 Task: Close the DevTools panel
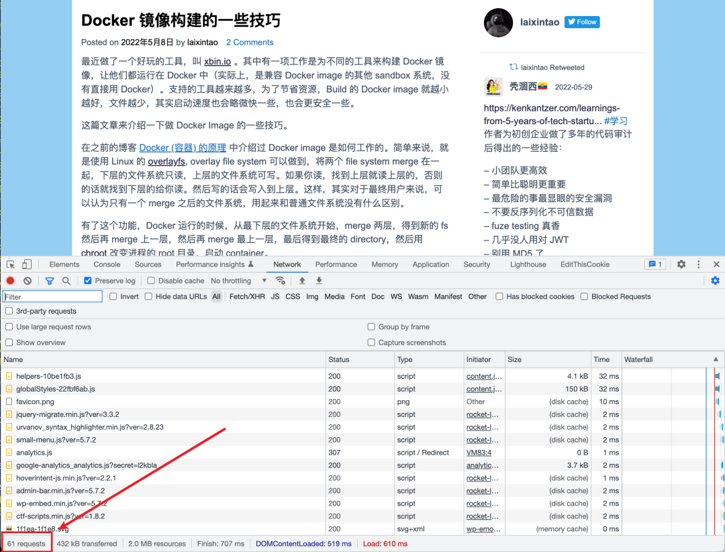(716, 264)
